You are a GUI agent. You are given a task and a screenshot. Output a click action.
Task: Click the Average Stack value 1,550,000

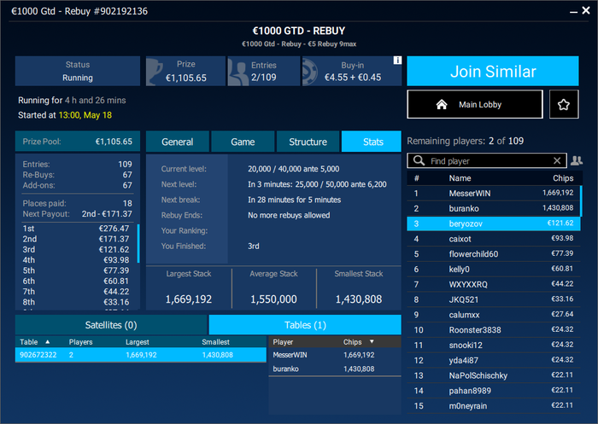point(274,299)
